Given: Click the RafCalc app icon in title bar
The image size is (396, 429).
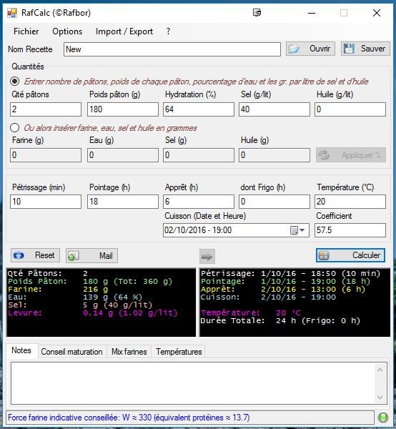Looking at the screenshot, I should click(x=12, y=13).
